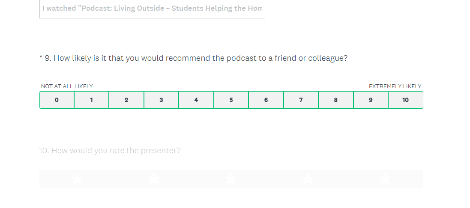Pick rating 2 on the recommendation scale

point(126,100)
